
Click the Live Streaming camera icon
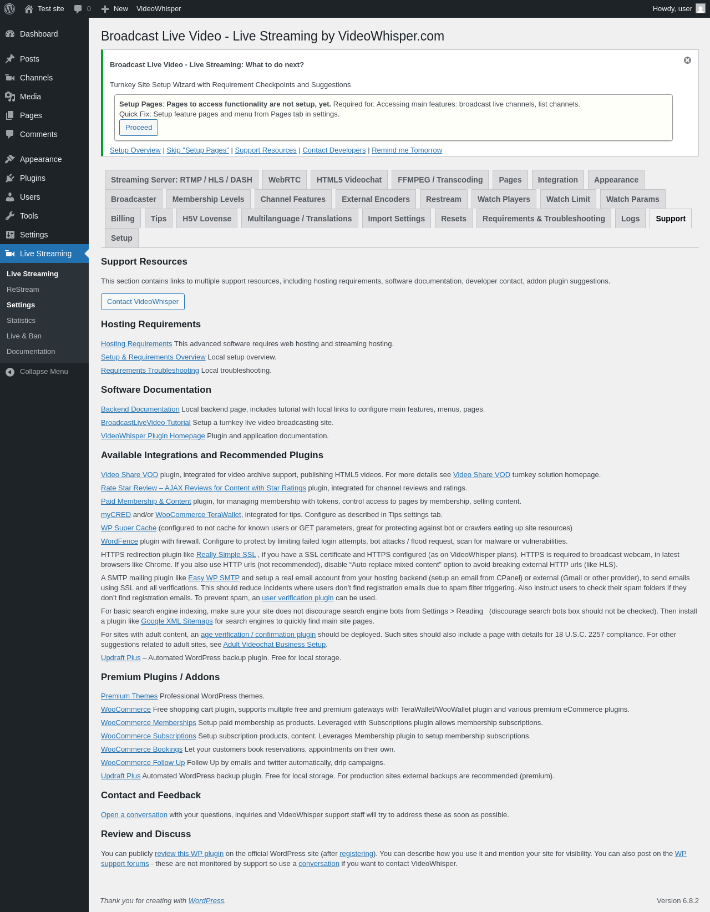coord(10,254)
